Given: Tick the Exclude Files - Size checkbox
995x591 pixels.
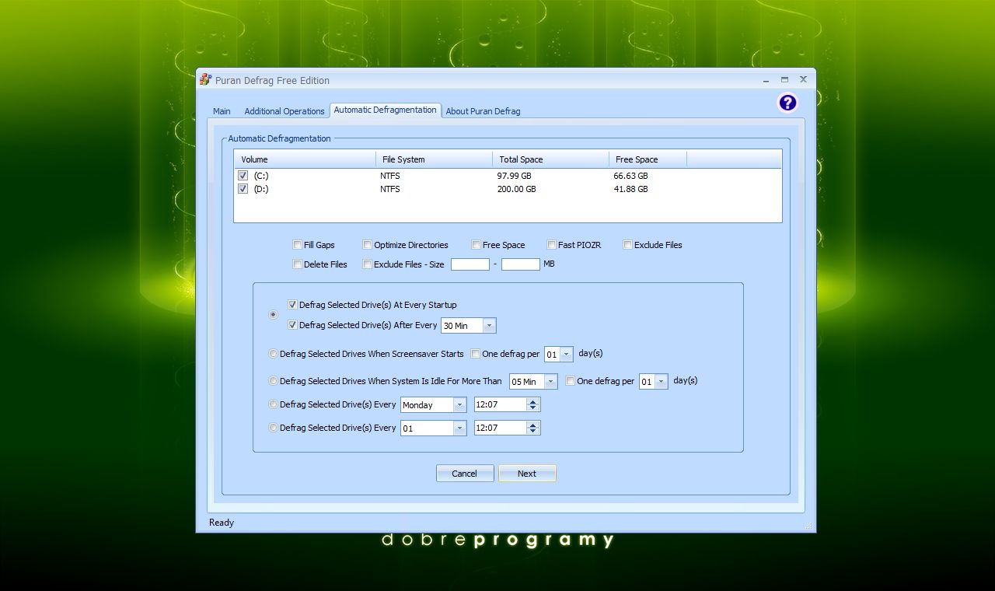Looking at the screenshot, I should (x=367, y=264).
